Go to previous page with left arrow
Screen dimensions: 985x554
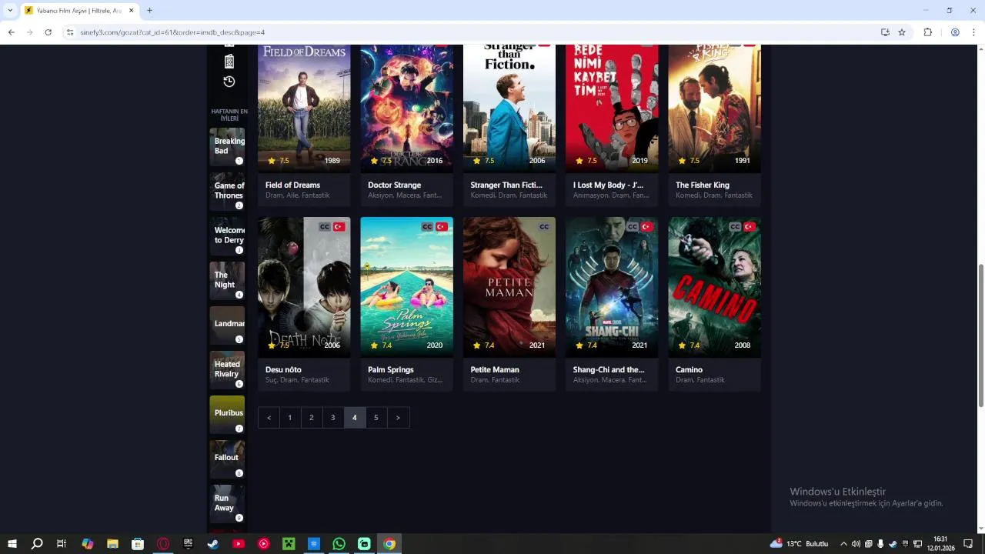[269, 418]
